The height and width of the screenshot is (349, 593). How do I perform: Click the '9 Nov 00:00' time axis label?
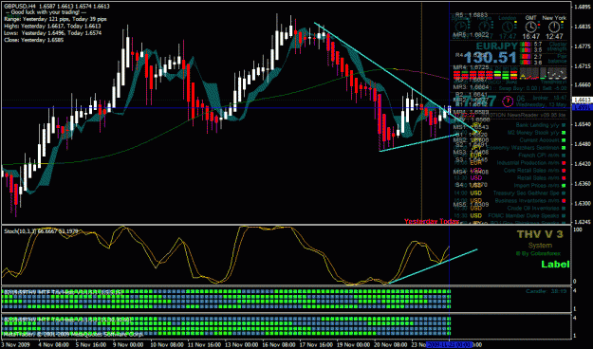pyautogui.click(x=129, y=345)
